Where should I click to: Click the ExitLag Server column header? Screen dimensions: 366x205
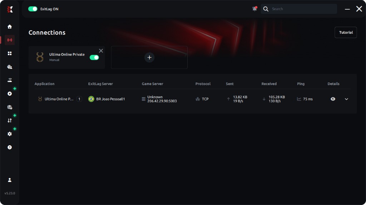[x=100, y=84]
